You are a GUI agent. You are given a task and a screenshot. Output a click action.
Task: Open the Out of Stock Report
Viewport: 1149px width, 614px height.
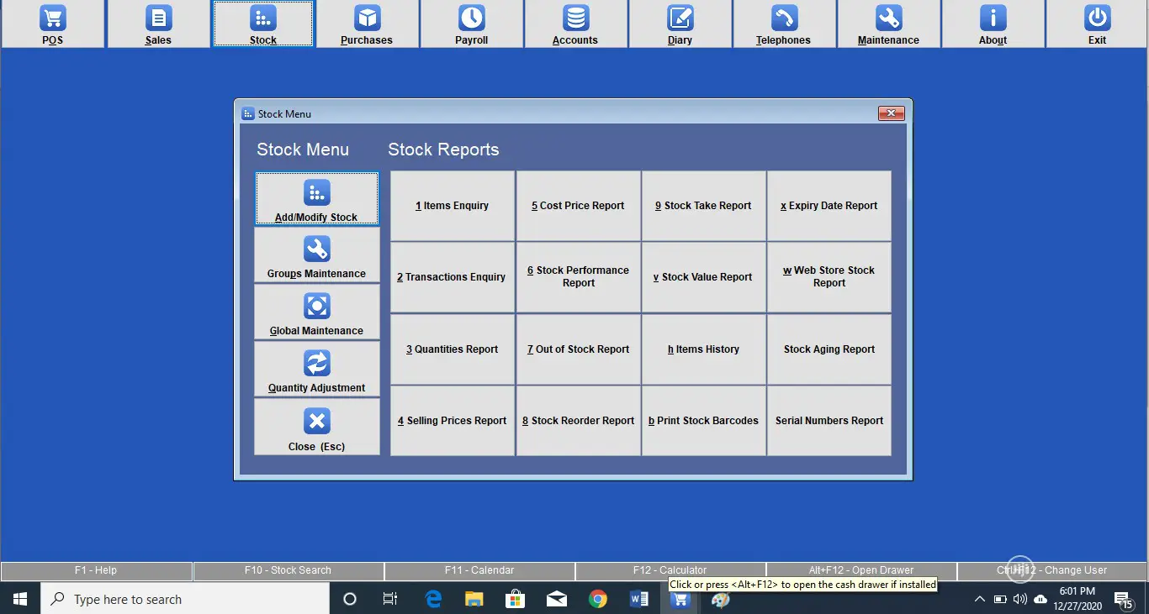click(x=578, y=349)
